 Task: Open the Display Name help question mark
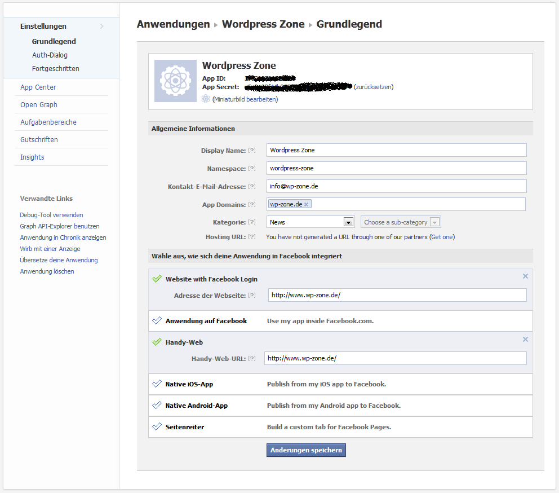(x=252, y=150)
